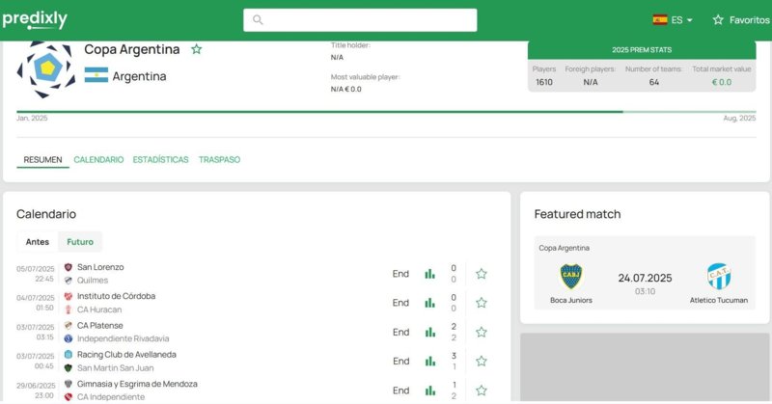Click the Instituto de Córdoba crest
This screenshot has width=772, height=404.
[69, 296]
